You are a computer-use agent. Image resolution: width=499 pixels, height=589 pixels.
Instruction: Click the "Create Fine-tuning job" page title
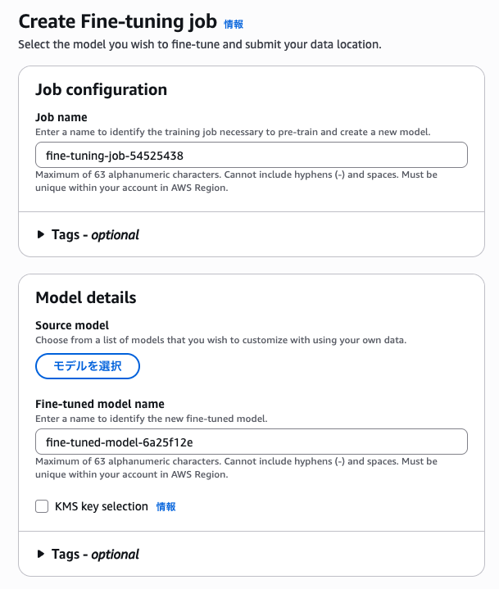pyautogui.click(x=117, y=22)
